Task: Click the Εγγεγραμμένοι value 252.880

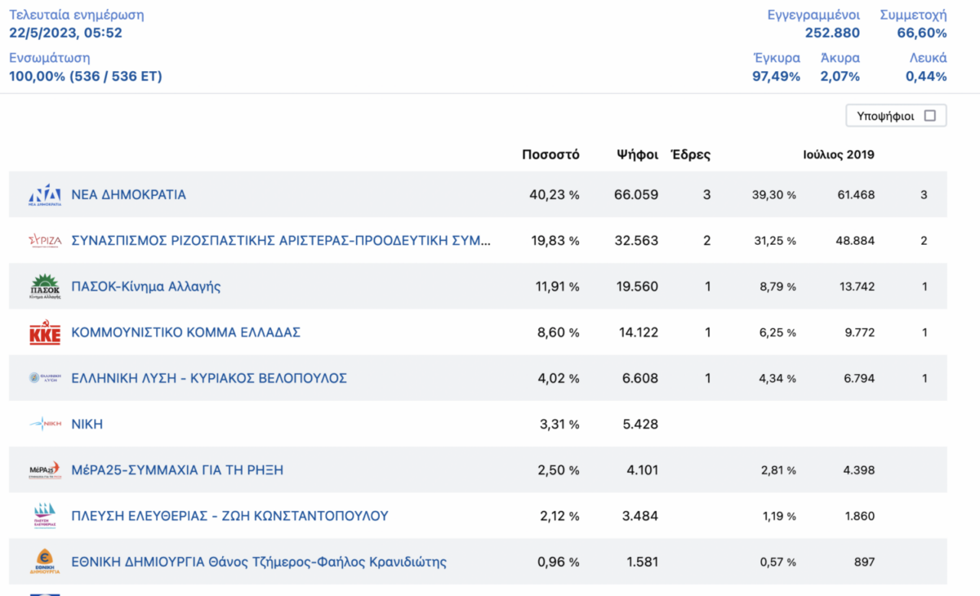Action: pyautogui.click(x=832, y=33)
